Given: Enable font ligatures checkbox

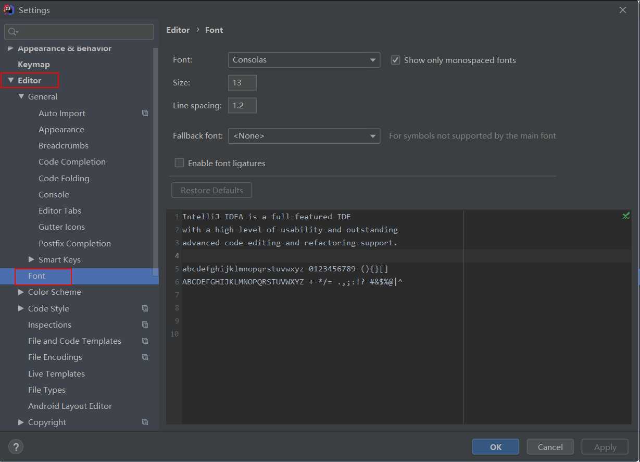Looking at the screenshot, I should (179, 163).
